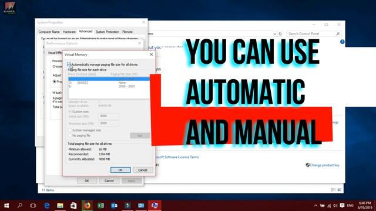
Task: Expand the Control Panel address bar dropdown
Action: [274, 34]
